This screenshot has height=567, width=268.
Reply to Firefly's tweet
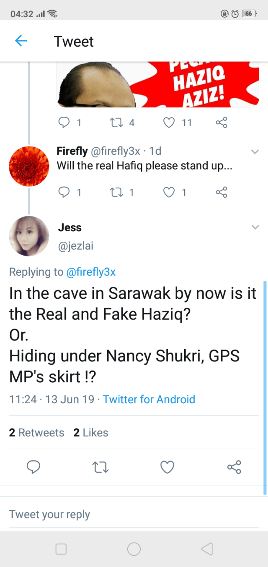[x=64, y=192]
